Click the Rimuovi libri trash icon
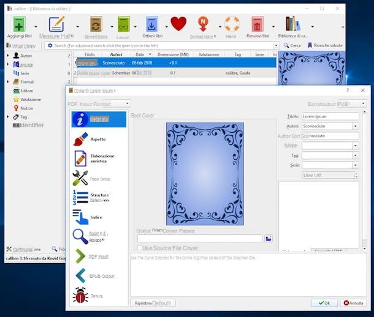Screen dimensions: 374x317 (258, 24)
